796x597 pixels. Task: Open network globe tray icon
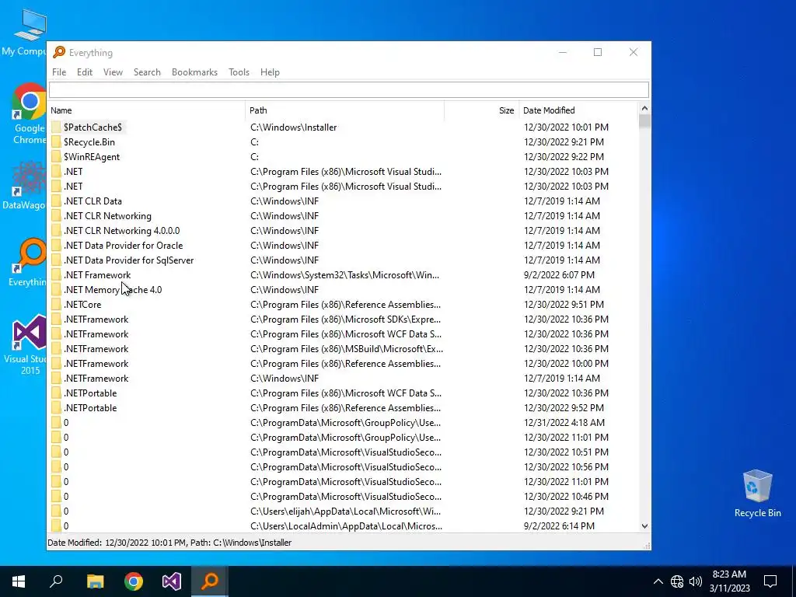tap(677, 581)
